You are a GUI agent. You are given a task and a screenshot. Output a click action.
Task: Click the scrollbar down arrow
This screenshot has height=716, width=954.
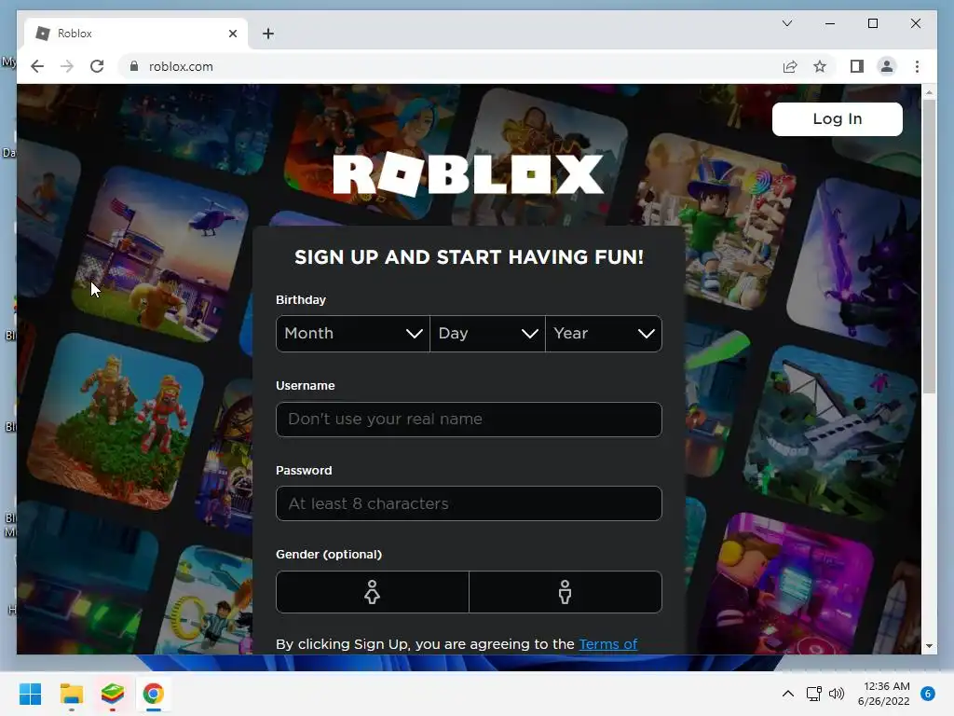[x=929, y=646]
